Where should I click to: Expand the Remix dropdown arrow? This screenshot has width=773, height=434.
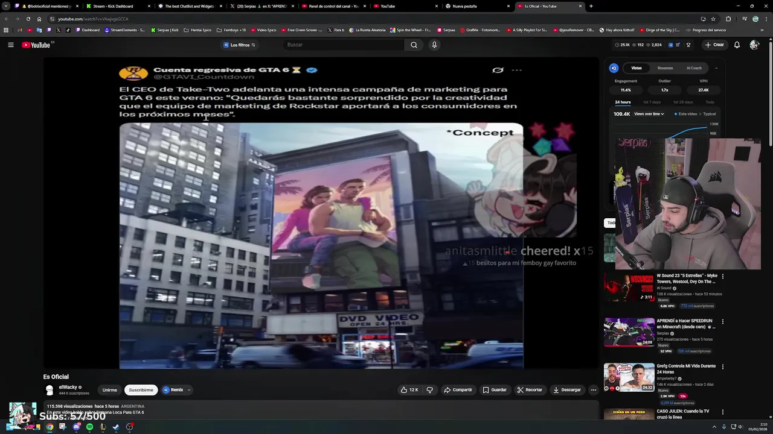click(188, 390)
